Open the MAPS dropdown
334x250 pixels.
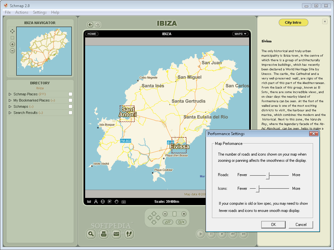pos(240,34)
